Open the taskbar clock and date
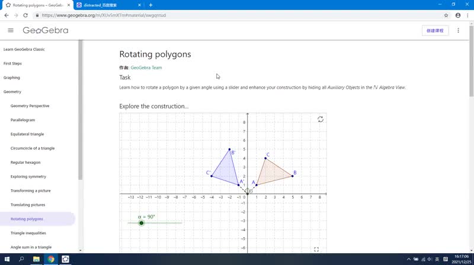The image size is (474, 265). tap(463, 259)
